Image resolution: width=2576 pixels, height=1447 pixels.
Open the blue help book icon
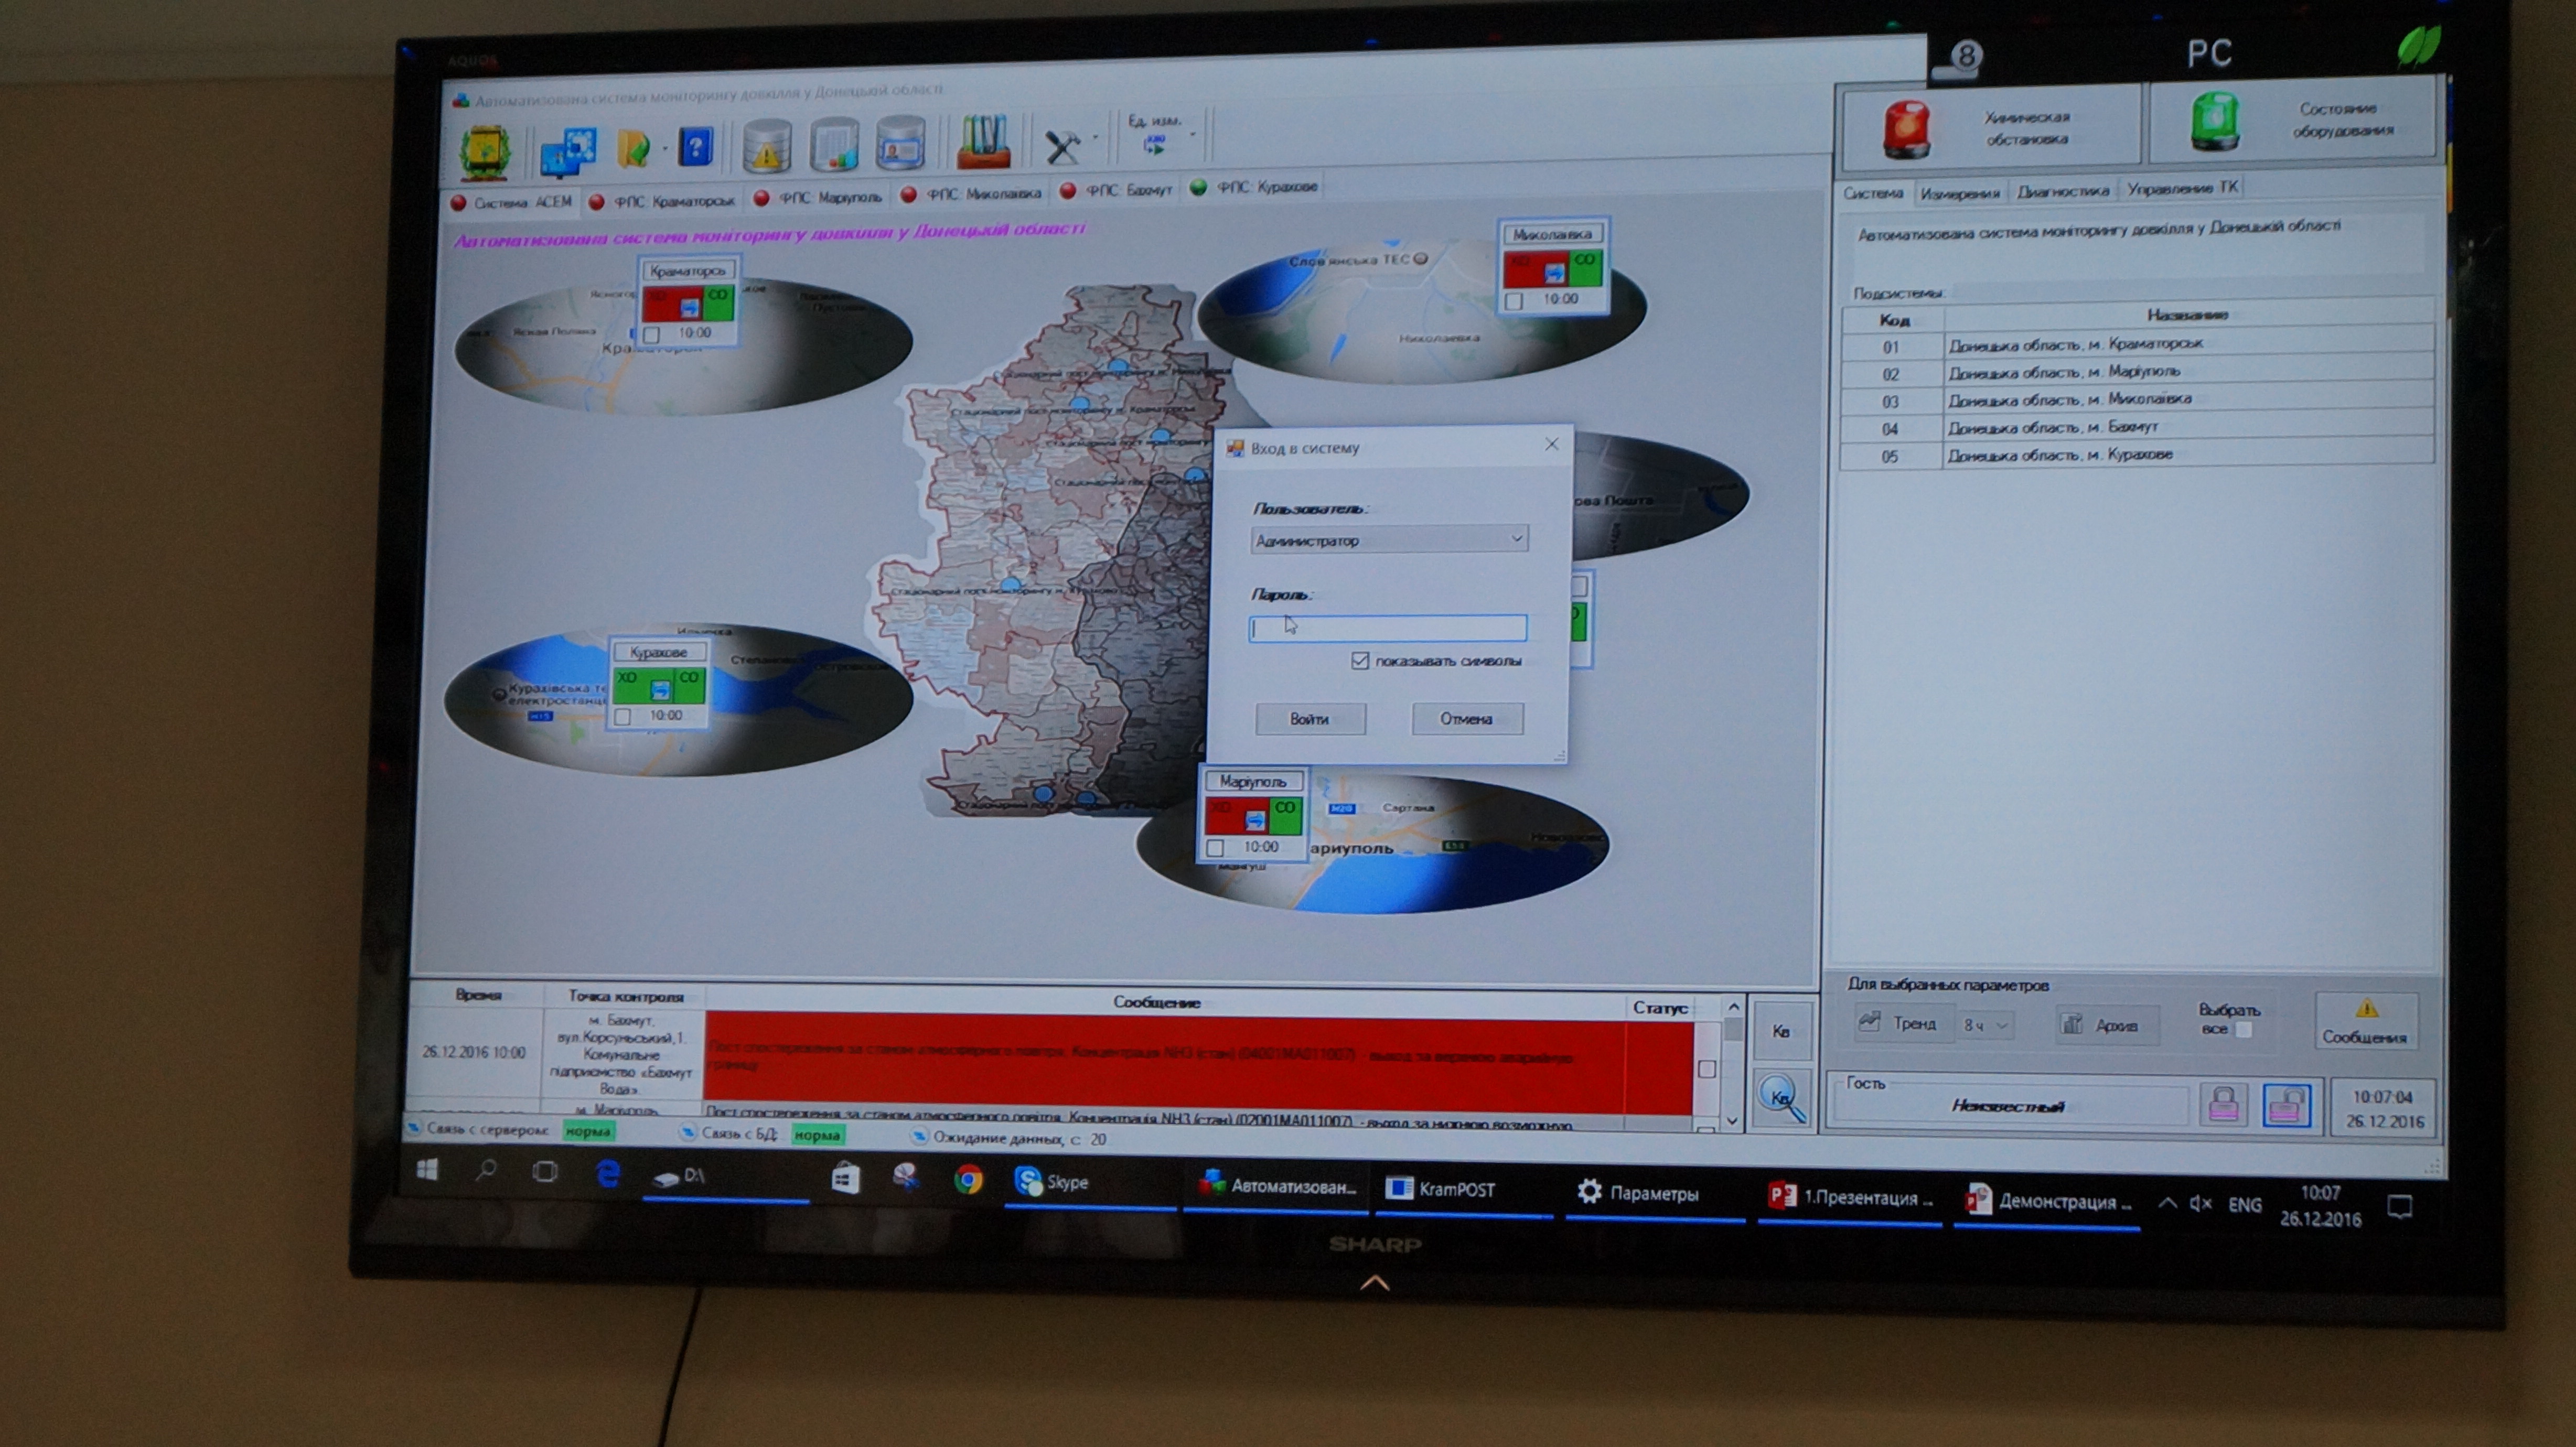coord(696,147)
